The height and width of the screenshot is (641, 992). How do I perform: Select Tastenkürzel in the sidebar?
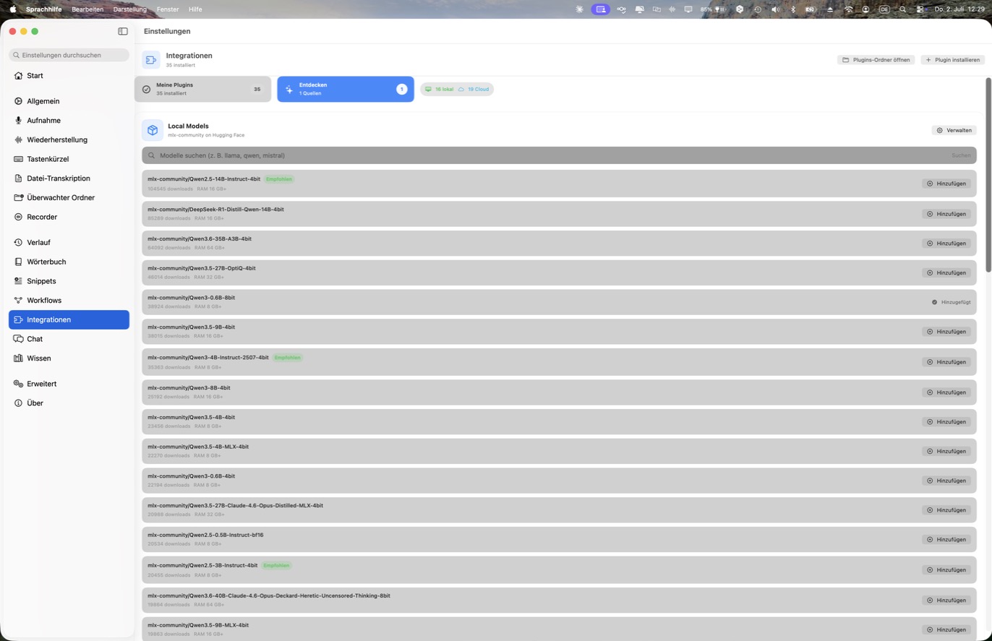click(x=69, y=159)
